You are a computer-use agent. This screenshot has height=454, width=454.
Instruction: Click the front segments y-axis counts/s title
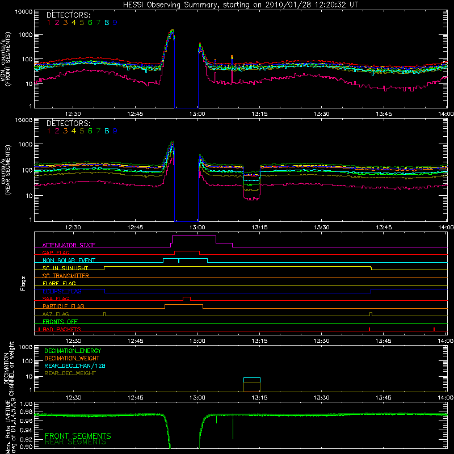coord(5,60)
